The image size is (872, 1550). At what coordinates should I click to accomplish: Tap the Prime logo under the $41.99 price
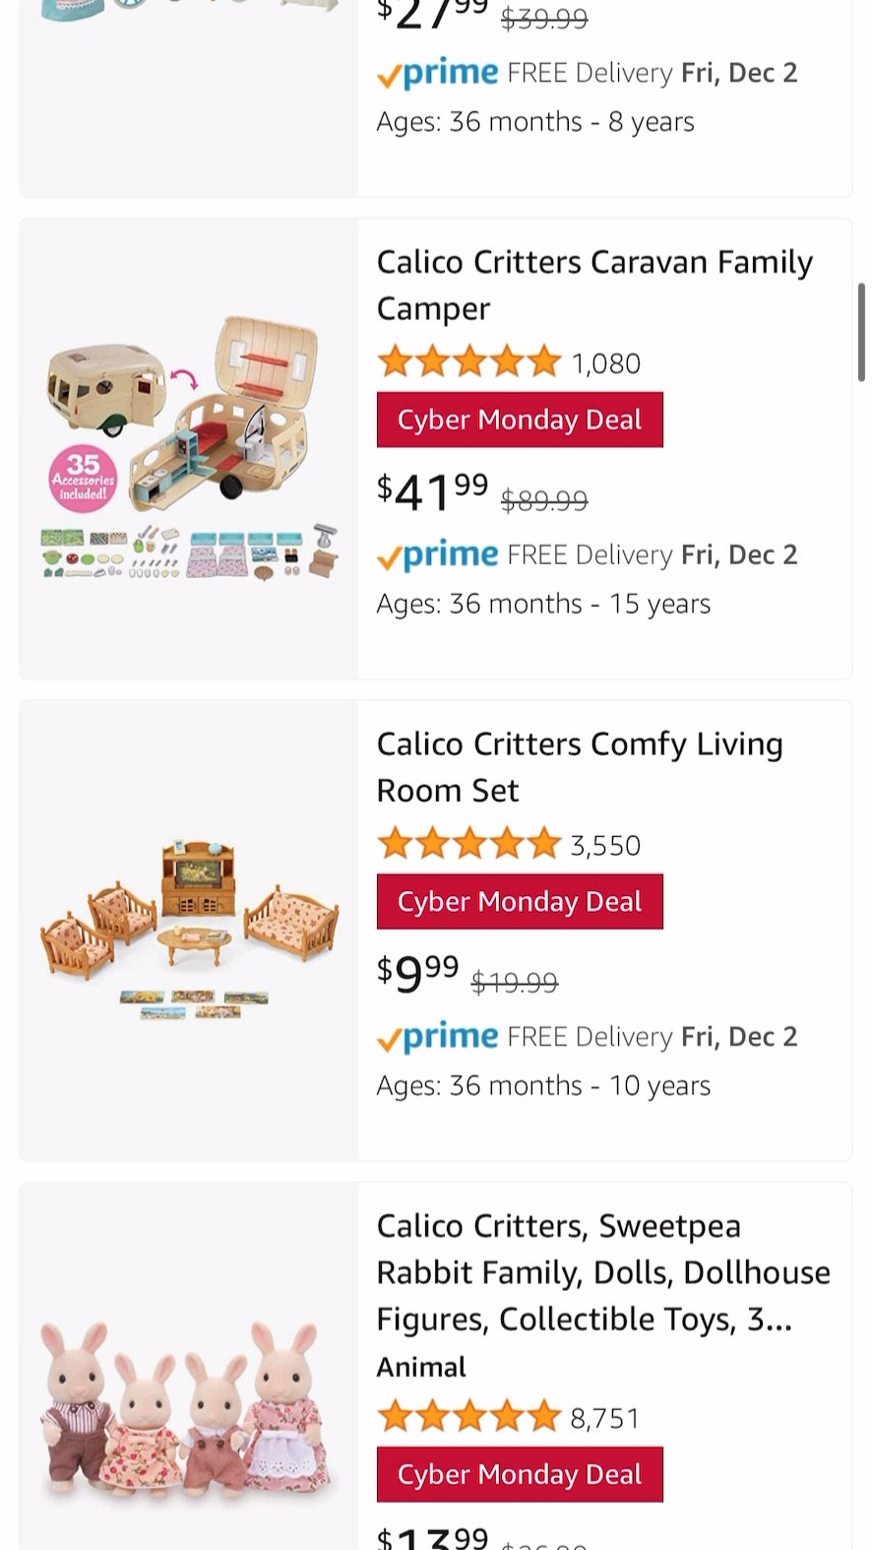pyautogui.click(x=438, y=555)
